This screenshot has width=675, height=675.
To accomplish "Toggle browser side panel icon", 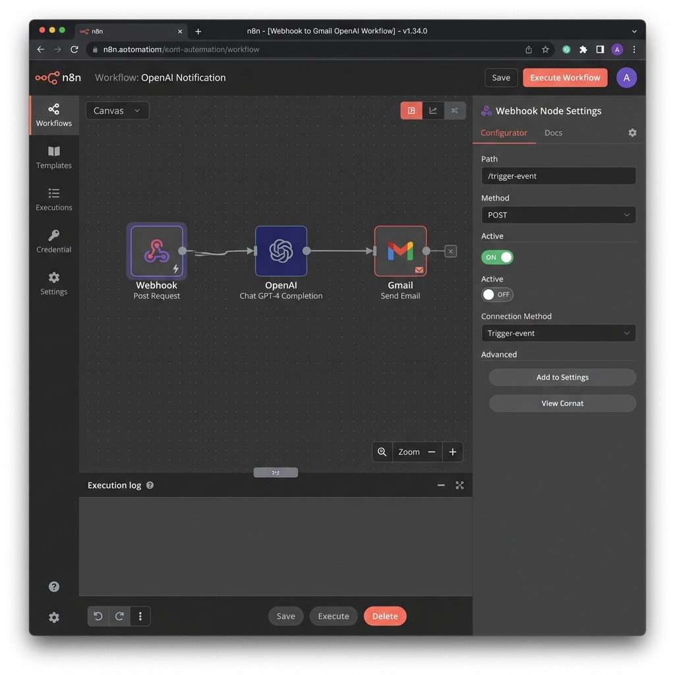I will [x=600, y=49].
